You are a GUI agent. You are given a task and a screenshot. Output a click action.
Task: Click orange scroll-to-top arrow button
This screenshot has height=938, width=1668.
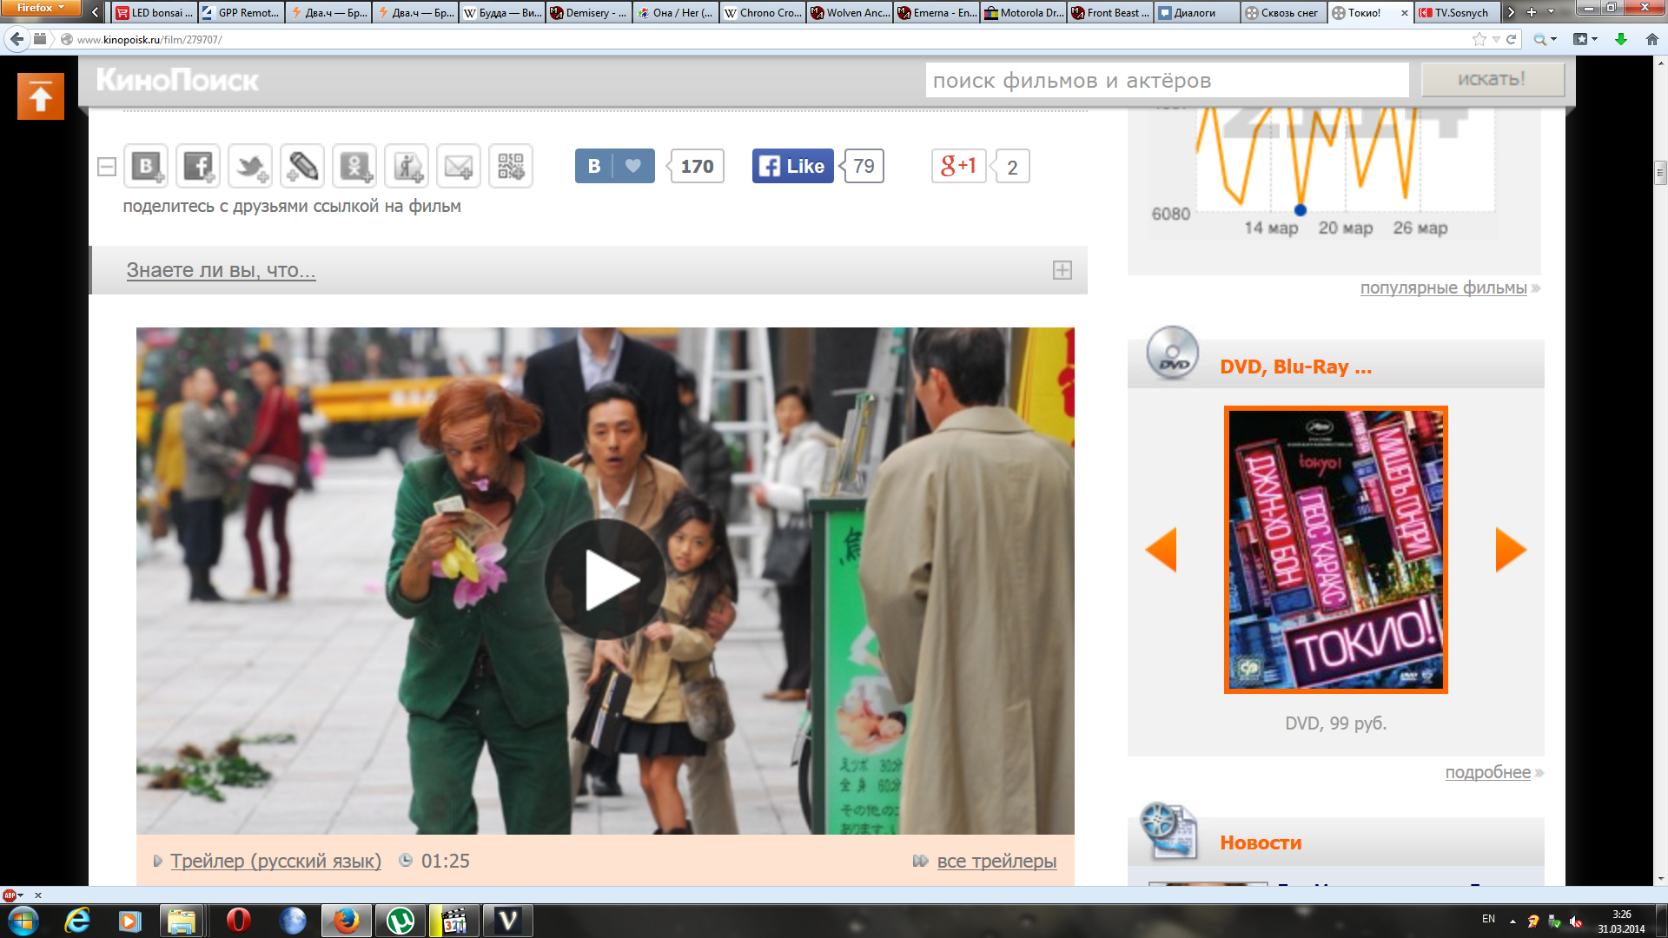coord(41,96)
